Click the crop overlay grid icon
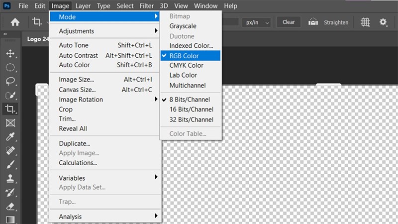Screen dimensions: 398x224 (x=365, y=22)
